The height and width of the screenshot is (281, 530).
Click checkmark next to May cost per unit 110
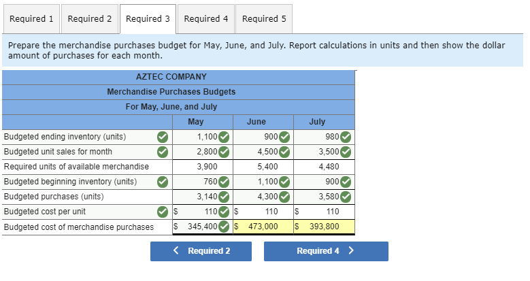[224, 212]
